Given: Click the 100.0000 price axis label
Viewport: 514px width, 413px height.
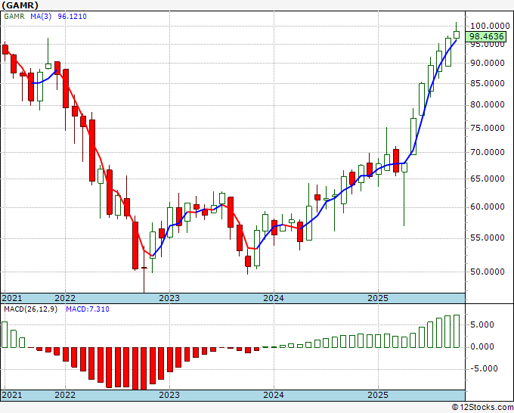Looking at the screenshot, I should pyautogui.click(x=490, y=26).
